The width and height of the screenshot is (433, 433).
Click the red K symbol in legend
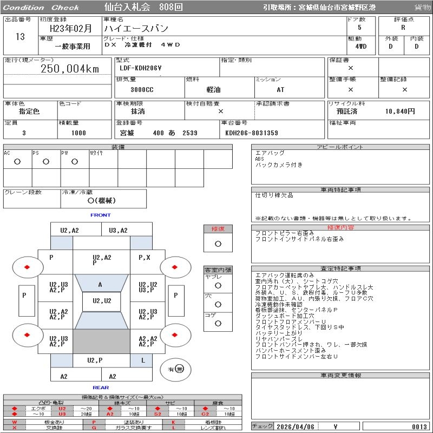click(x=174, y=422)
